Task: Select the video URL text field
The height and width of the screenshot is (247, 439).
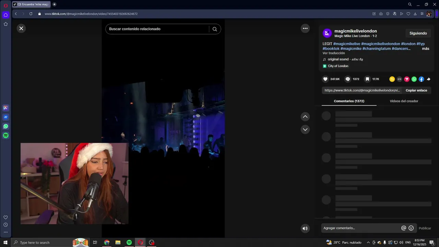Action: (362, 90)
